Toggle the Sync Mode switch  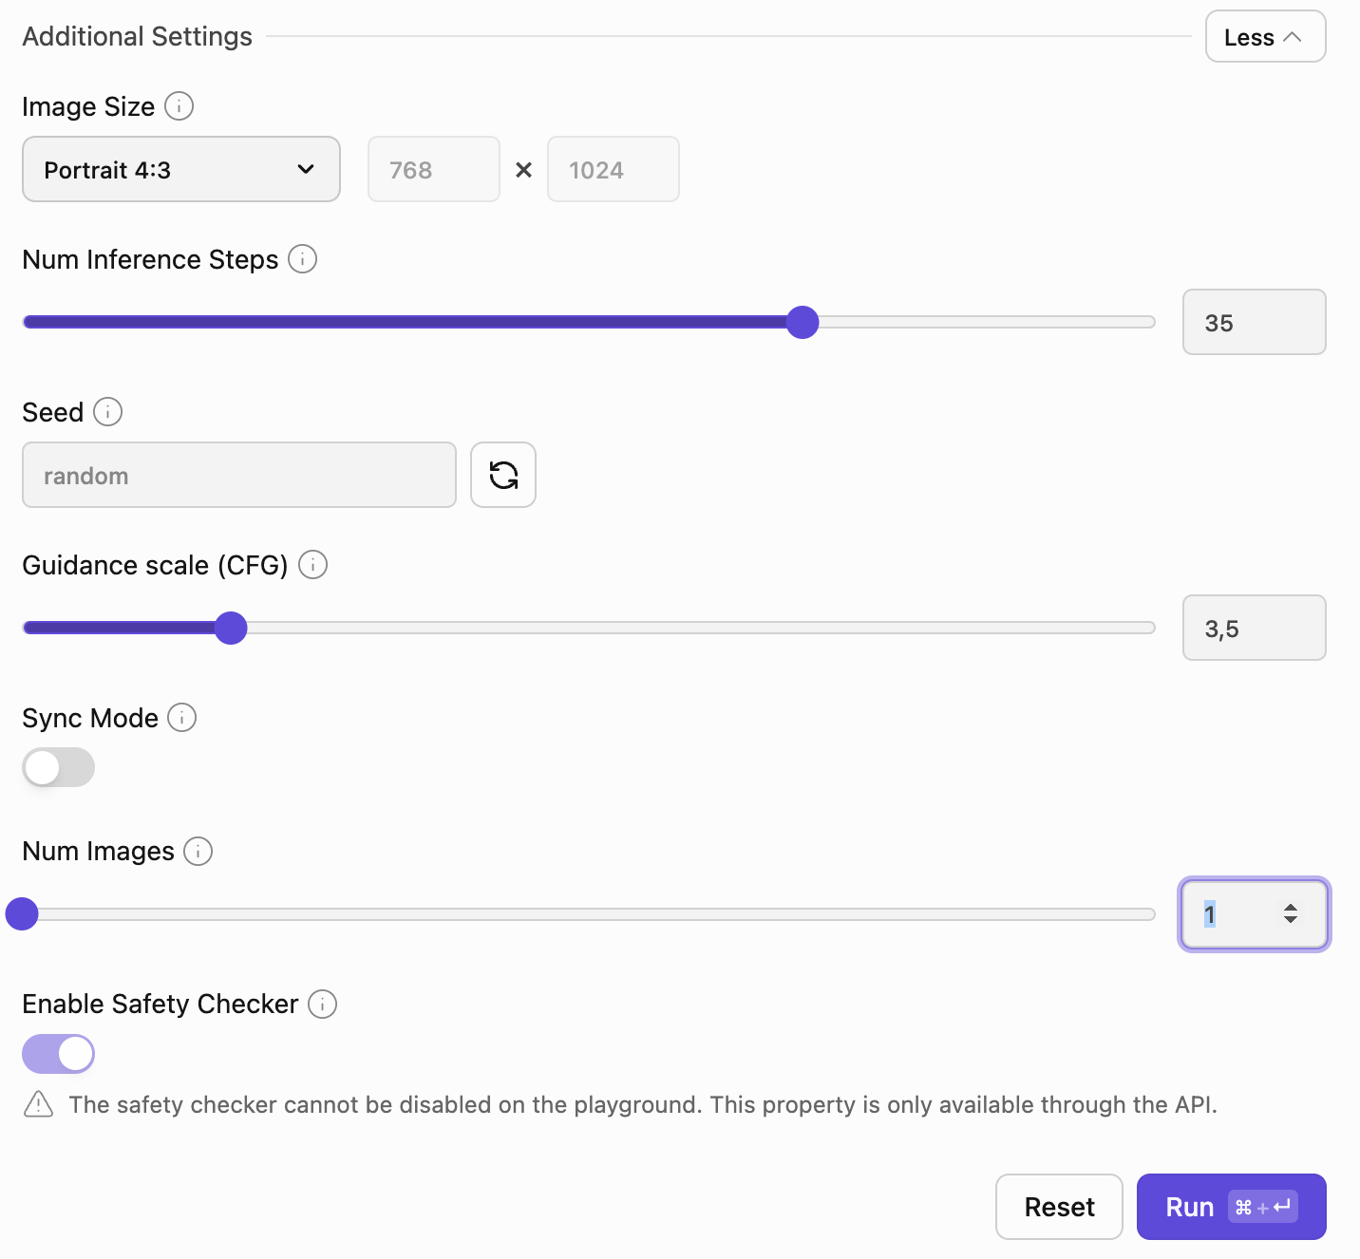[59, 767]
